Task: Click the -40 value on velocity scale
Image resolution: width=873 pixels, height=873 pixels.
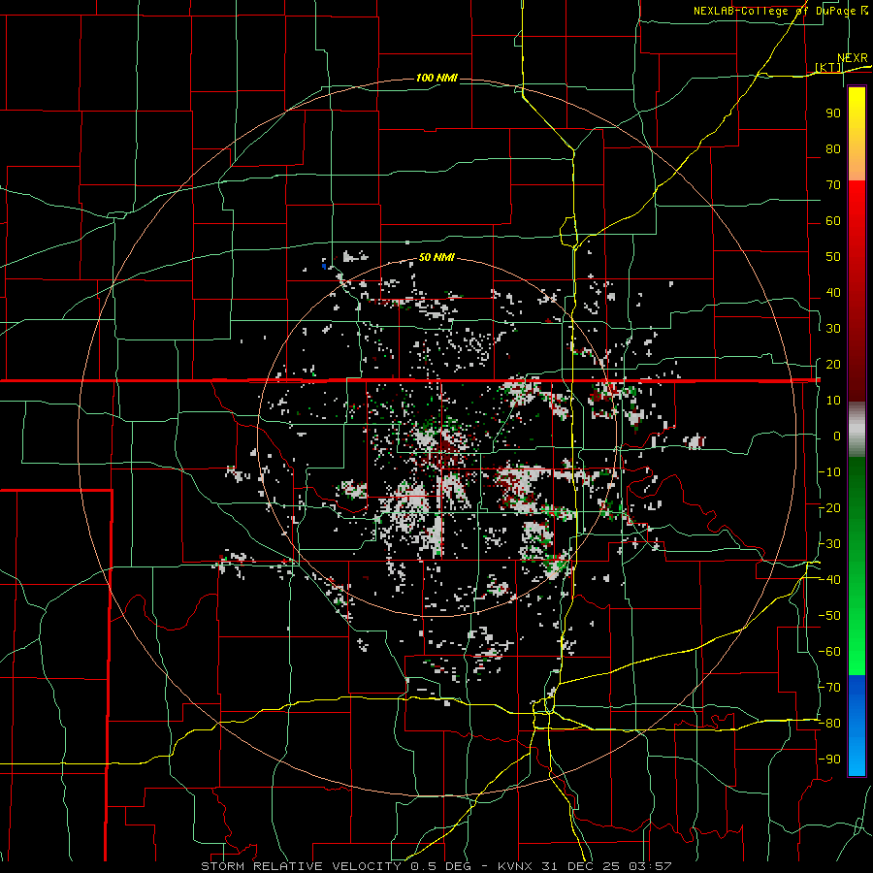Action: pyautogui.click(x=829, y=580)
